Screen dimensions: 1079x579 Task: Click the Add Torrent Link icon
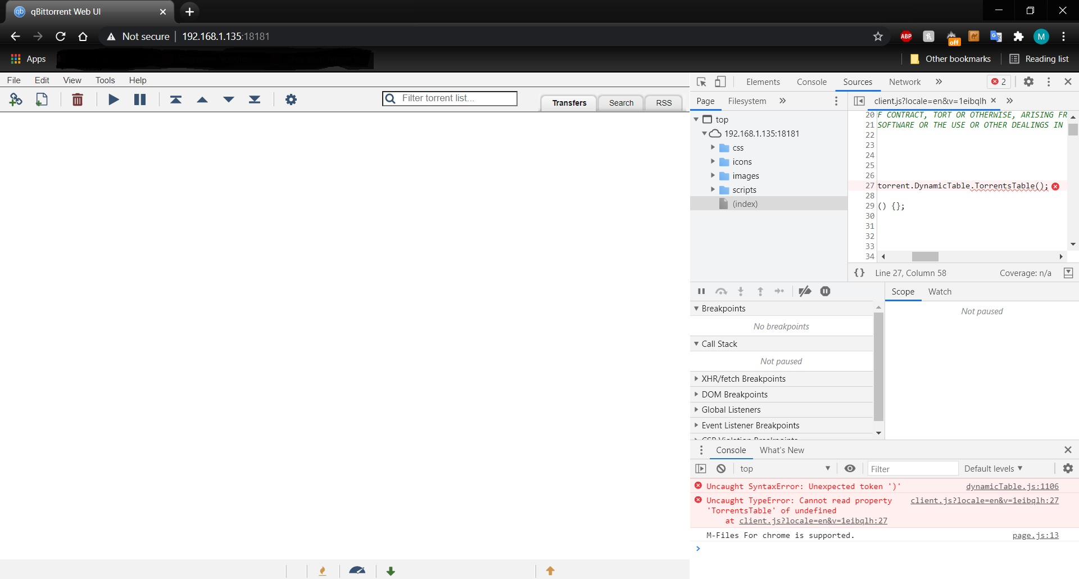pyautogui.click(x=16, y=99)
